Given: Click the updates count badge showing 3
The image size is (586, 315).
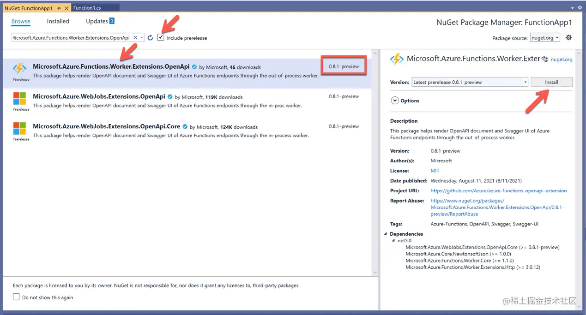Looking at the screenshot, I should click(112, 21).
